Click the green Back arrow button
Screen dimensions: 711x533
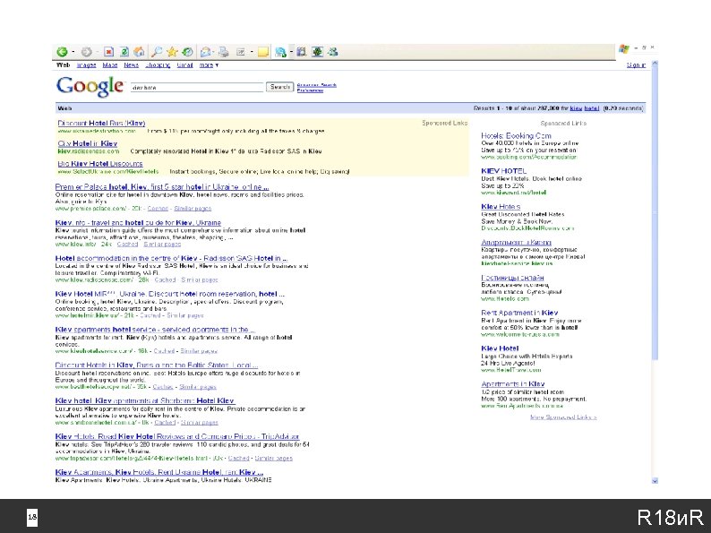(62, 52)
